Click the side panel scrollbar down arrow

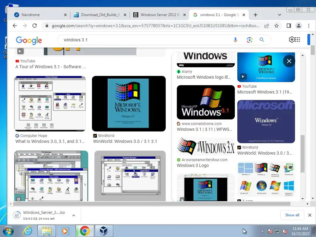pyautogui.click(x=302, y=198)
